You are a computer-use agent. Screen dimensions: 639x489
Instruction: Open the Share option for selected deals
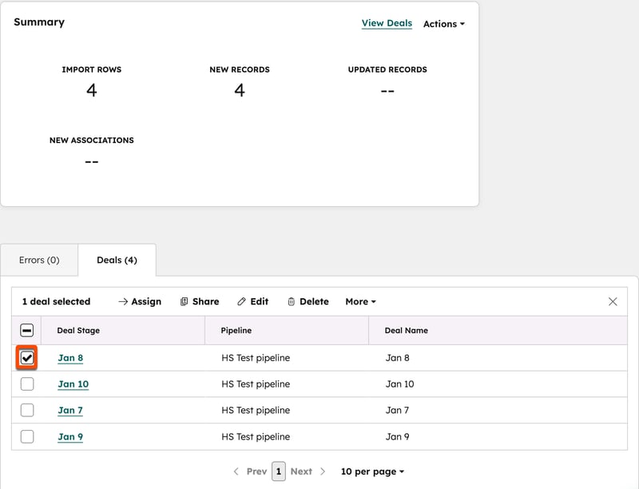(199, 301)
